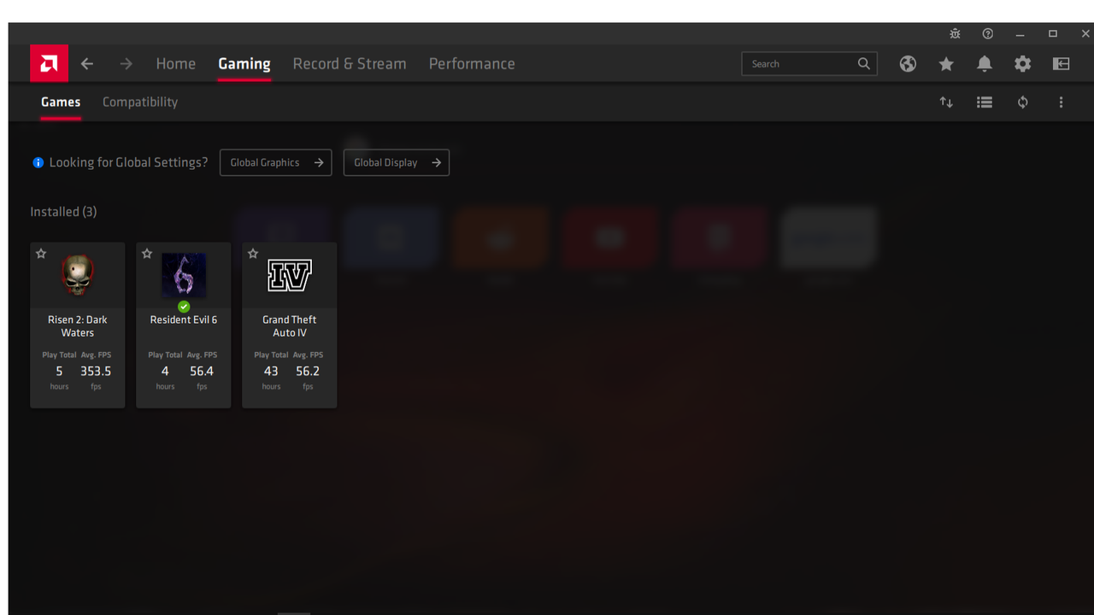Click the Risen 2: Dark Waters title
Viewport: 1094px width, 615px height.
78,326
